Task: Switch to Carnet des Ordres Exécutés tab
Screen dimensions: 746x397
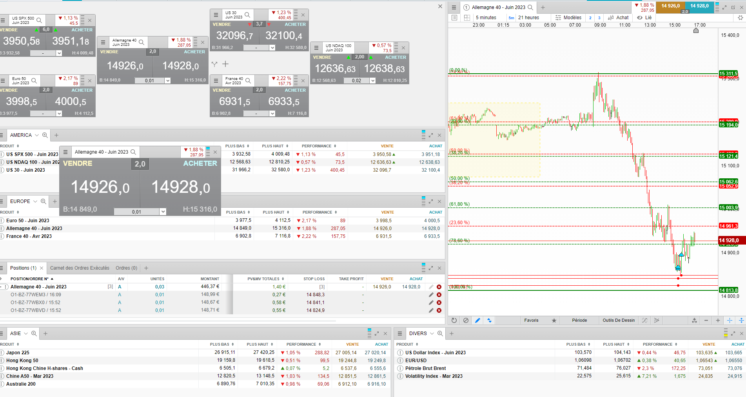Action: pyautogui.click(x=80, y=268)
